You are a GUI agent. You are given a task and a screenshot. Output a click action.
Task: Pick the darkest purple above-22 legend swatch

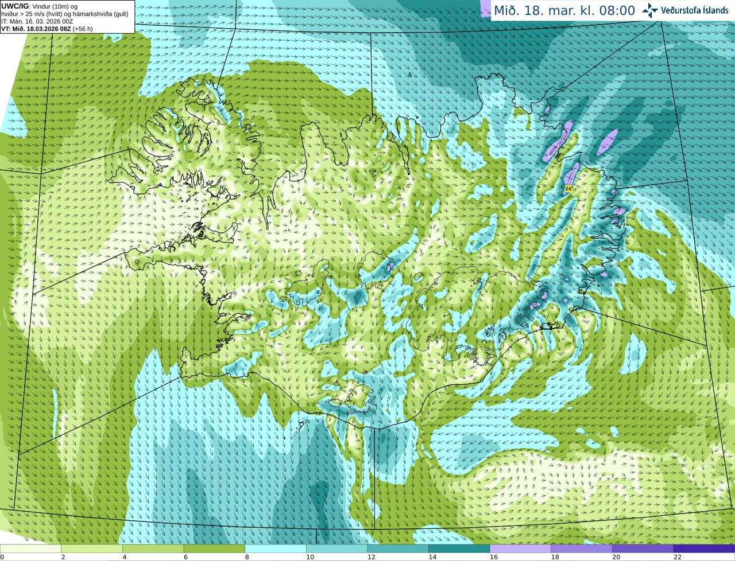pyautogui.click(x=704, y=548)
